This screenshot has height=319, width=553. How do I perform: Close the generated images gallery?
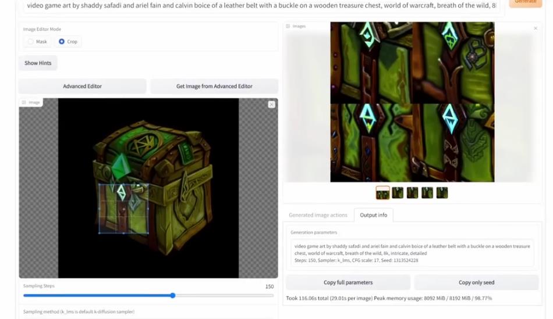[x=536, y=28]
